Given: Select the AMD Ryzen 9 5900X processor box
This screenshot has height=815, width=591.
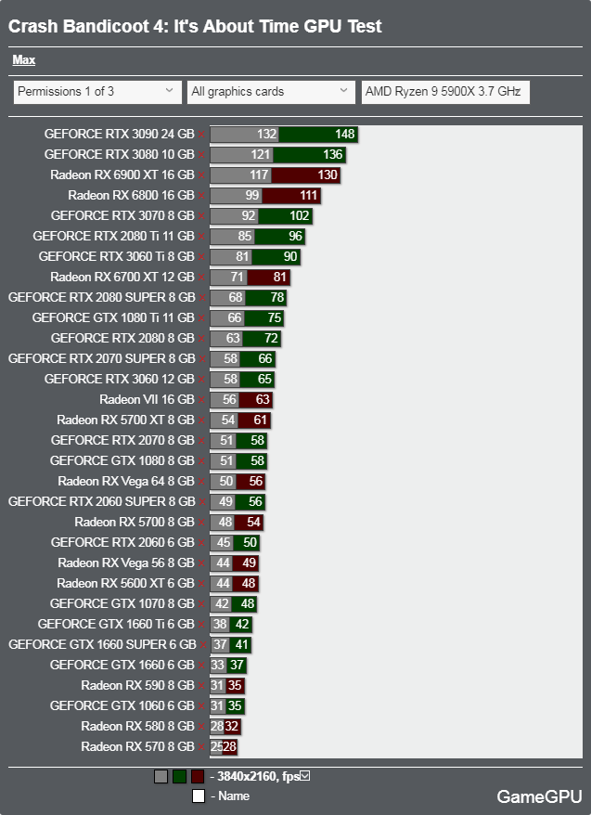Looking at the screenshot, I should click(x=444, y=92).
